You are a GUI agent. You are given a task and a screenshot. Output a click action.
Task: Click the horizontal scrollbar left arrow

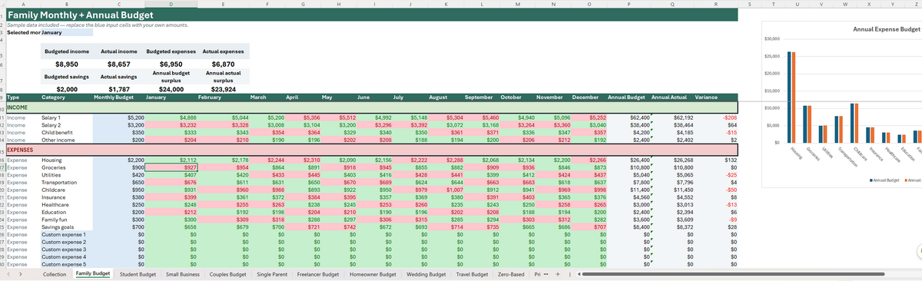[580, 274]
